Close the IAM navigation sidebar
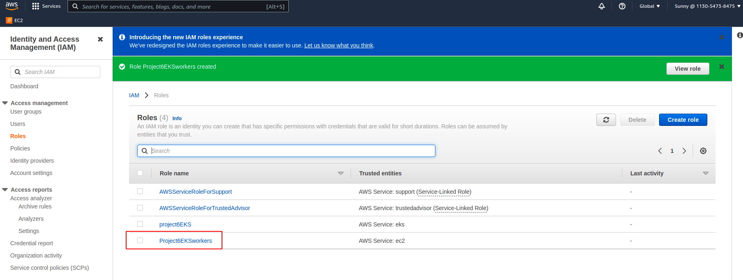 [100, 39]
